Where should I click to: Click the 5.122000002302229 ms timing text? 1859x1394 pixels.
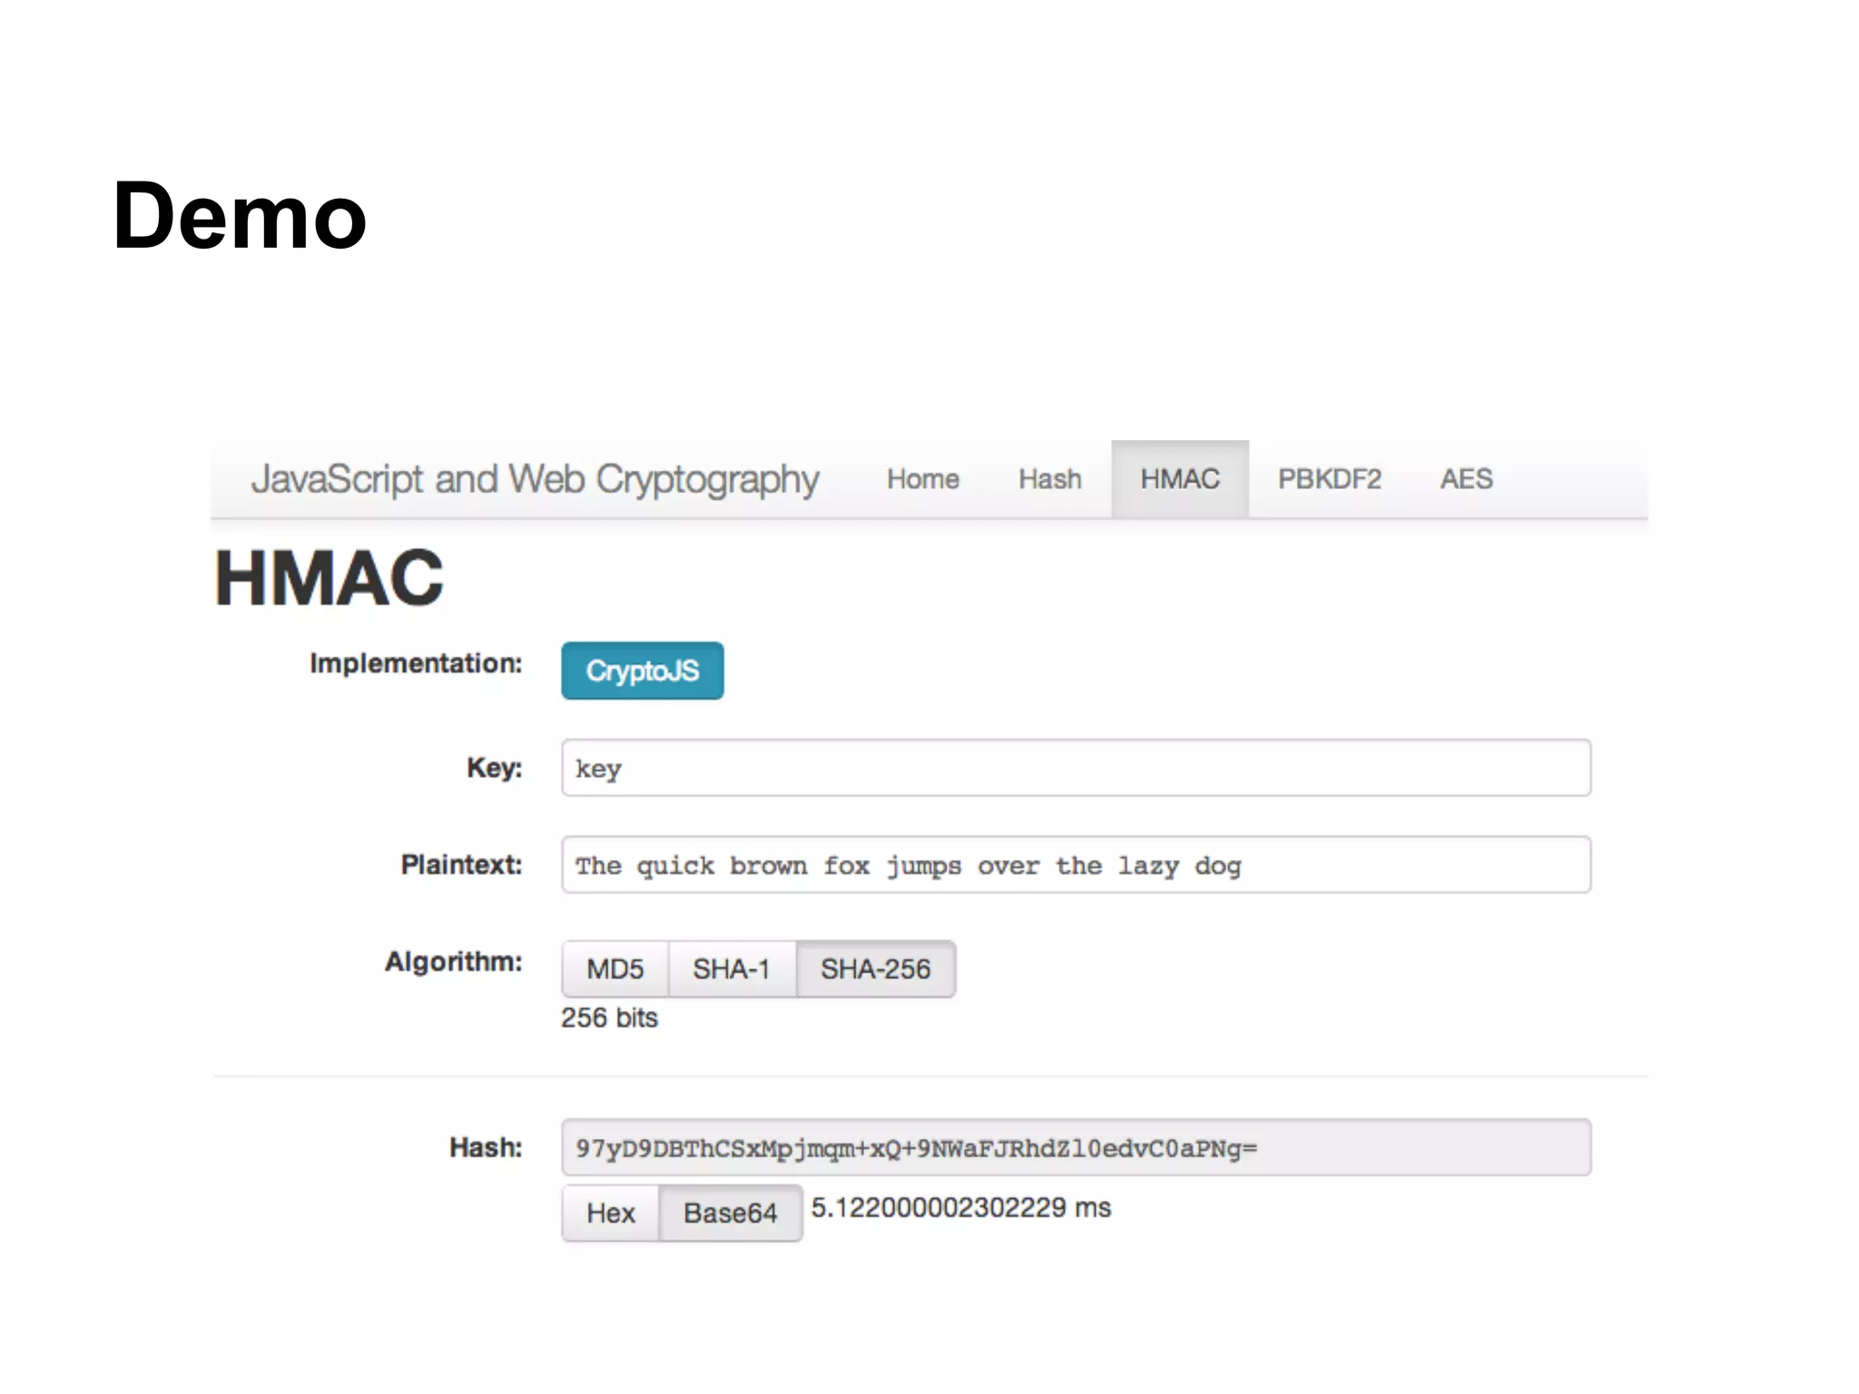(x=961, y=1208)
